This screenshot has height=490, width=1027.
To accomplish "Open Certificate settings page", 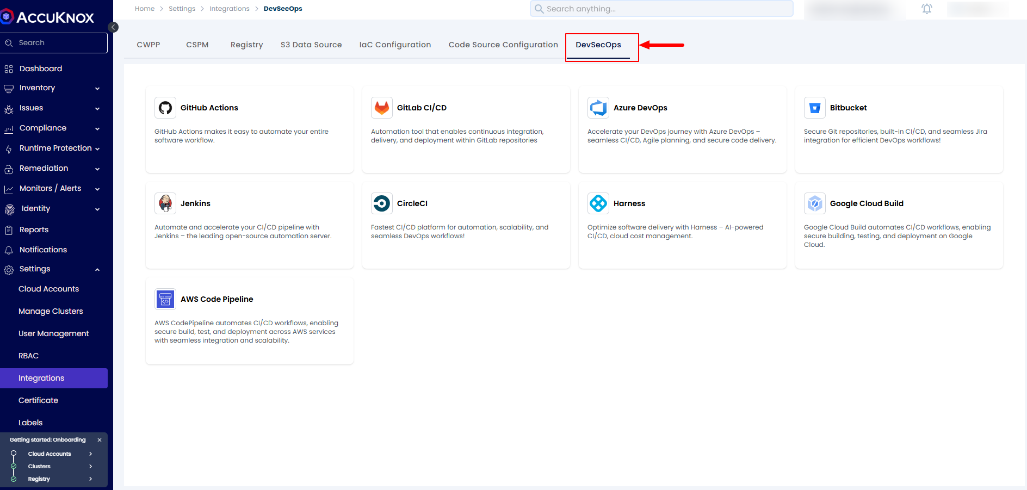I will (x=38, y=400).
